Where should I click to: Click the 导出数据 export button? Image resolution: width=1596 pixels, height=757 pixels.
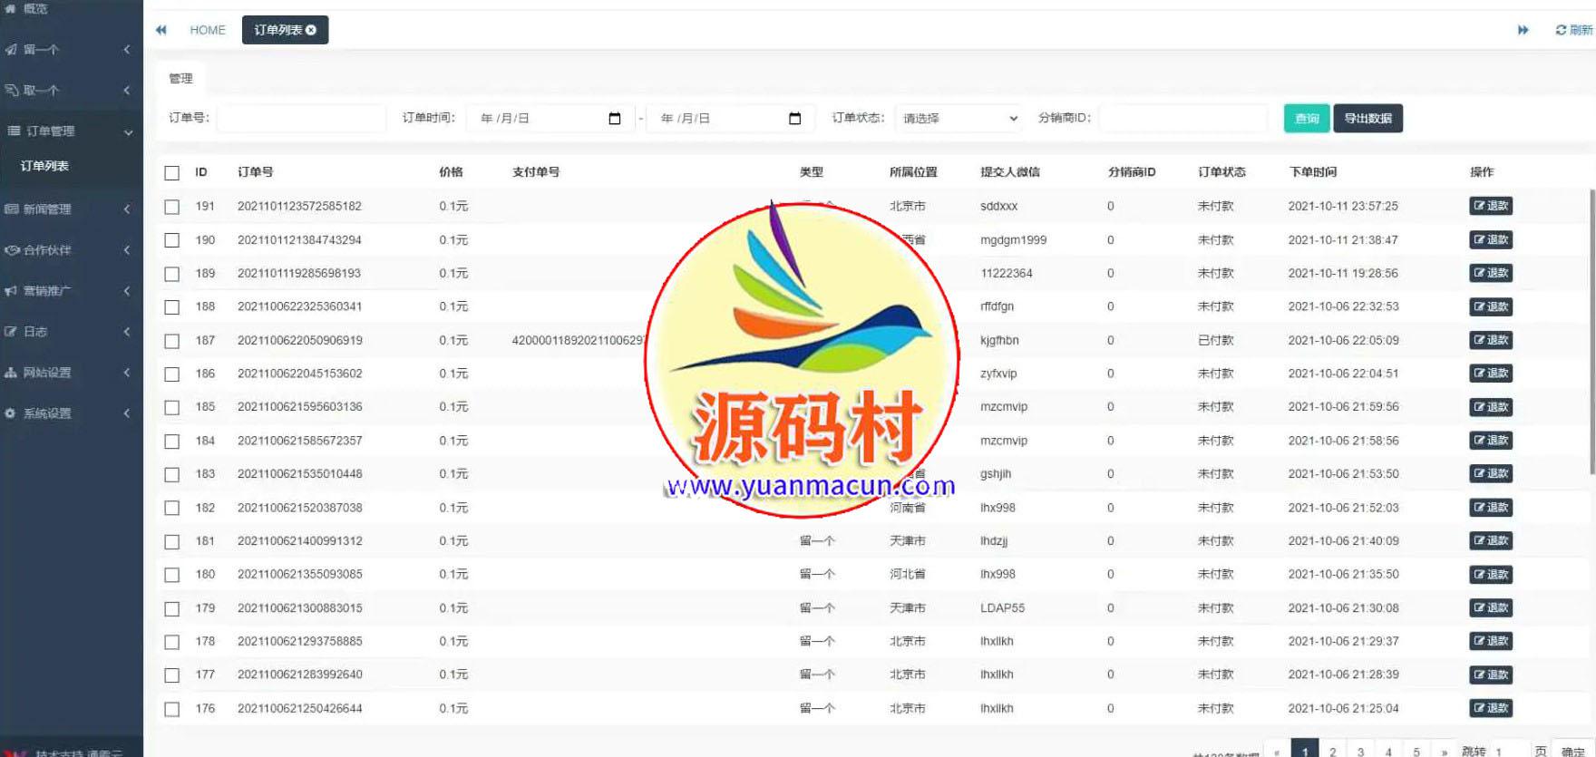1367,119
